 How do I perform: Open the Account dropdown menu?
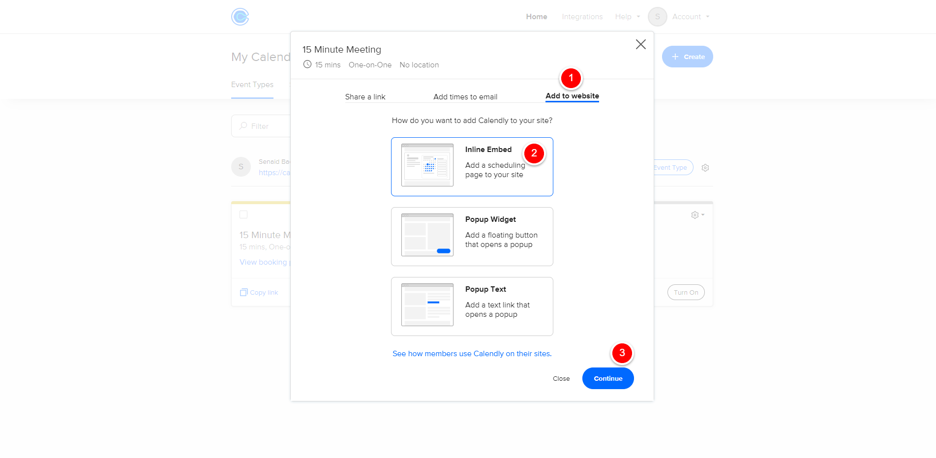click(x=691, y=17)
